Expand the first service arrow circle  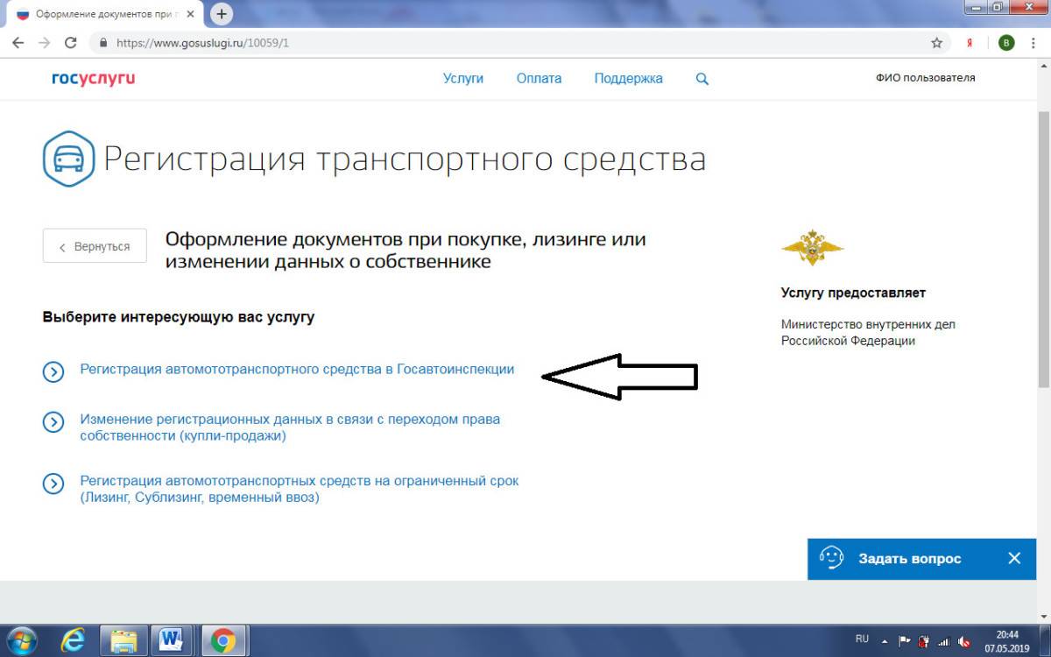[53, 371]
